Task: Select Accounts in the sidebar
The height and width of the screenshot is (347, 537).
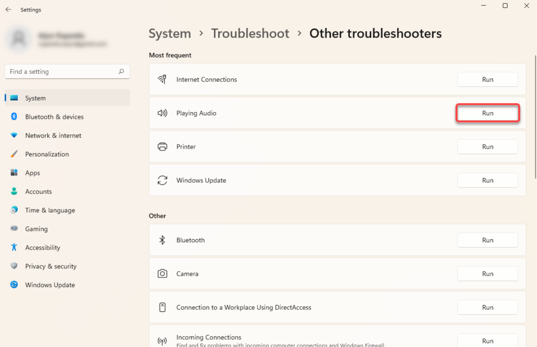Action: coord(38,192)
